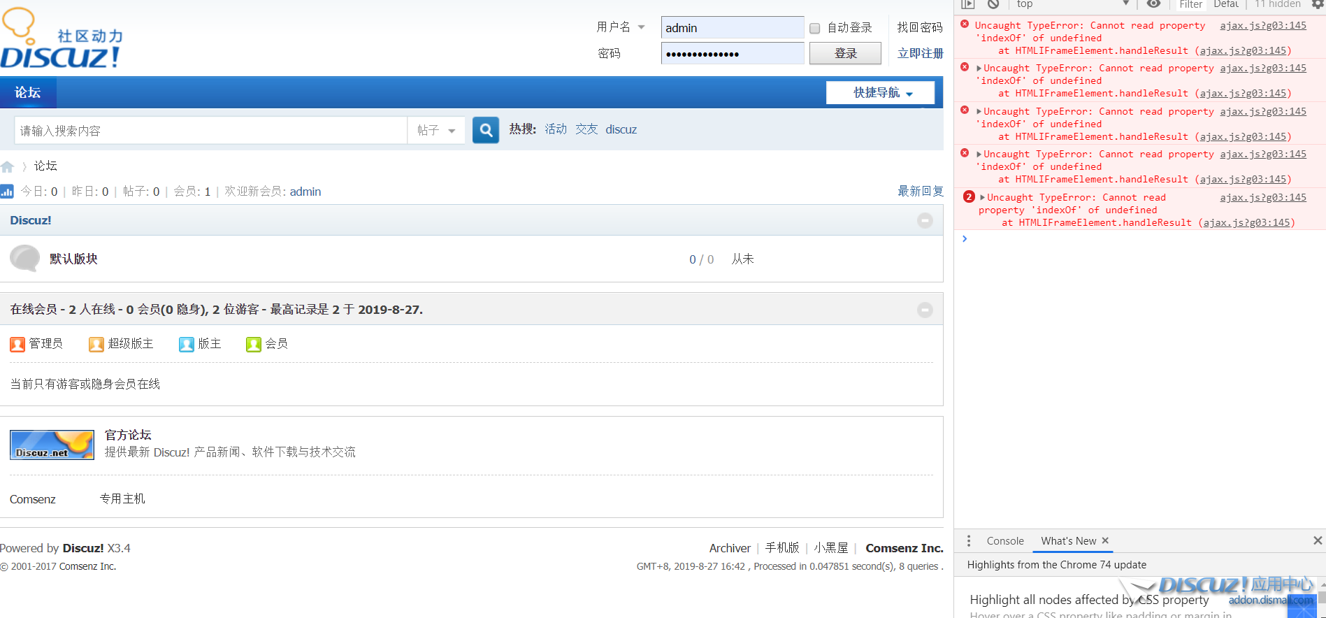The width and height of the screenshot is (1326, 618).
Task: Enable the 自动登录 checkbox
Action: coord(815,28)
